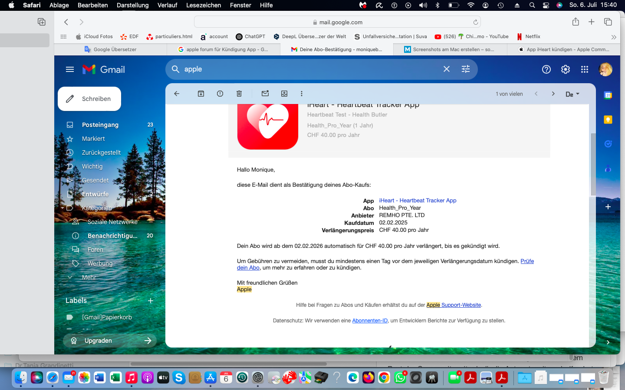
Task: Launch Finder from the Dock
Action: 21,378
